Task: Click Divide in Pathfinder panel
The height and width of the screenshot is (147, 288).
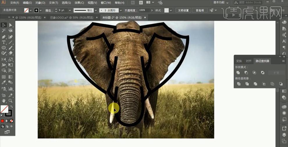Action: point(239,84)
